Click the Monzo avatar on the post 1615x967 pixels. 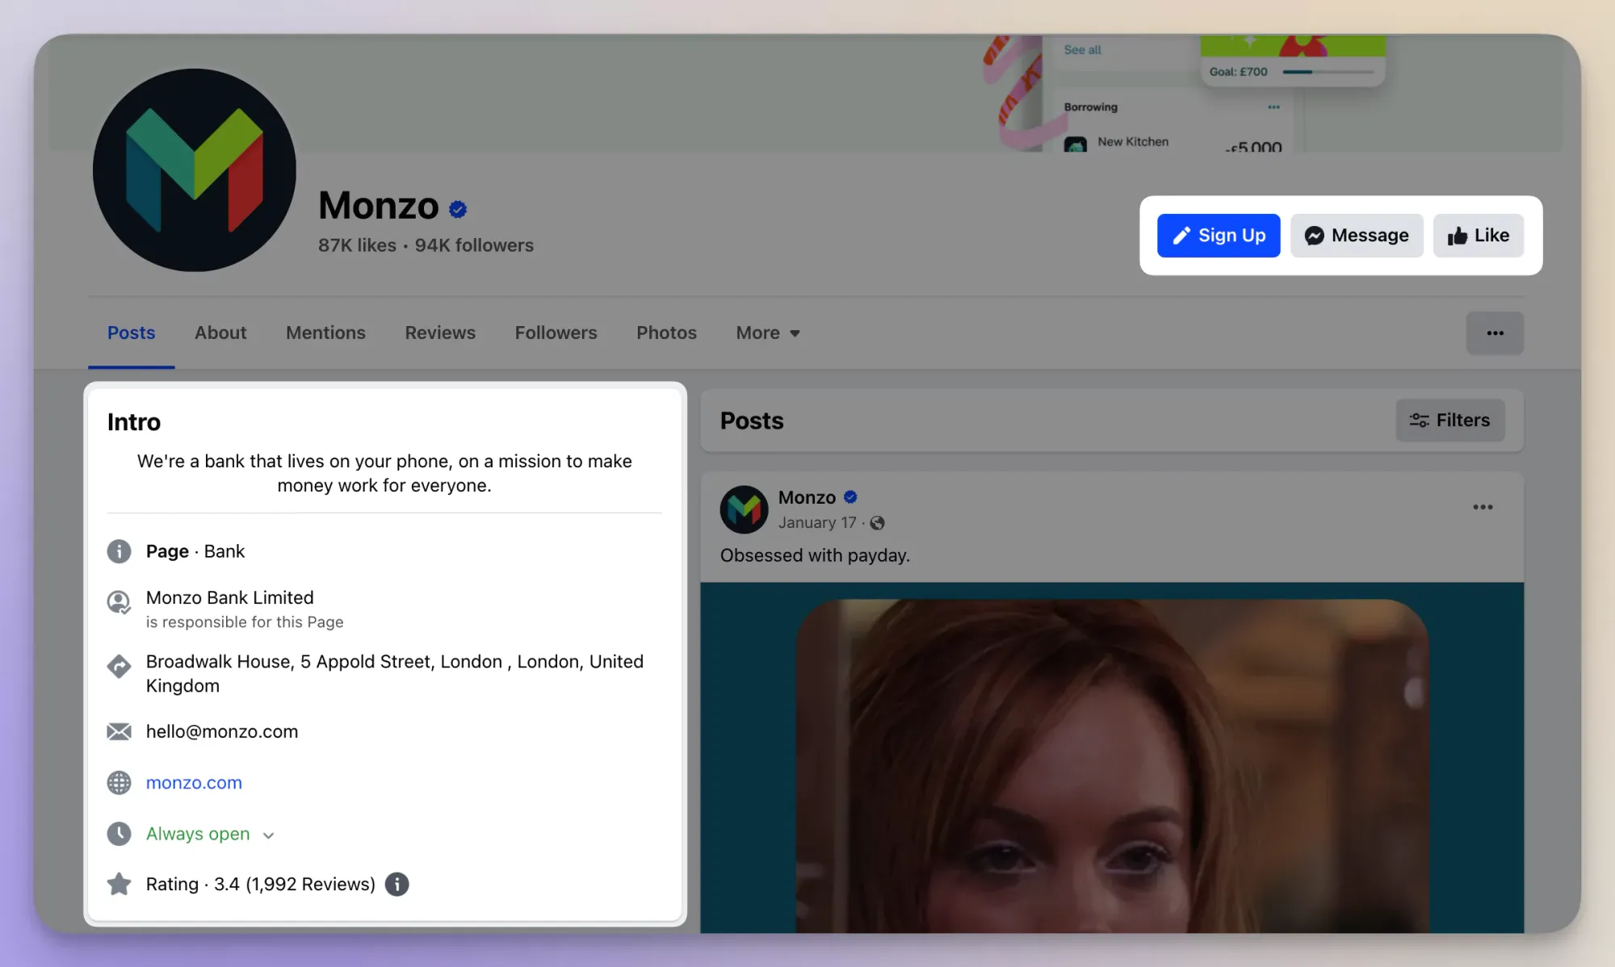(x=744, y=509)
